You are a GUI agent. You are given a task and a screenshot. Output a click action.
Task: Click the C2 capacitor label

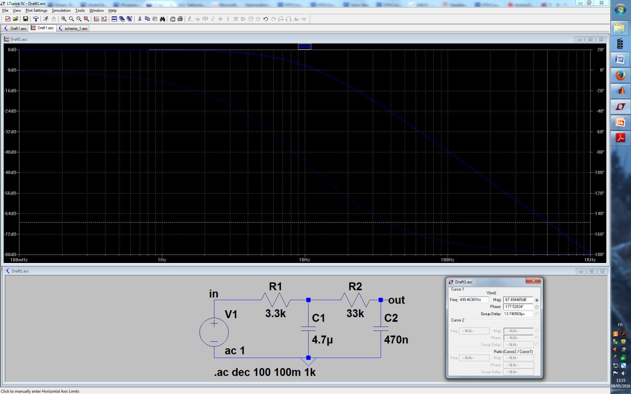pos(391,318)
